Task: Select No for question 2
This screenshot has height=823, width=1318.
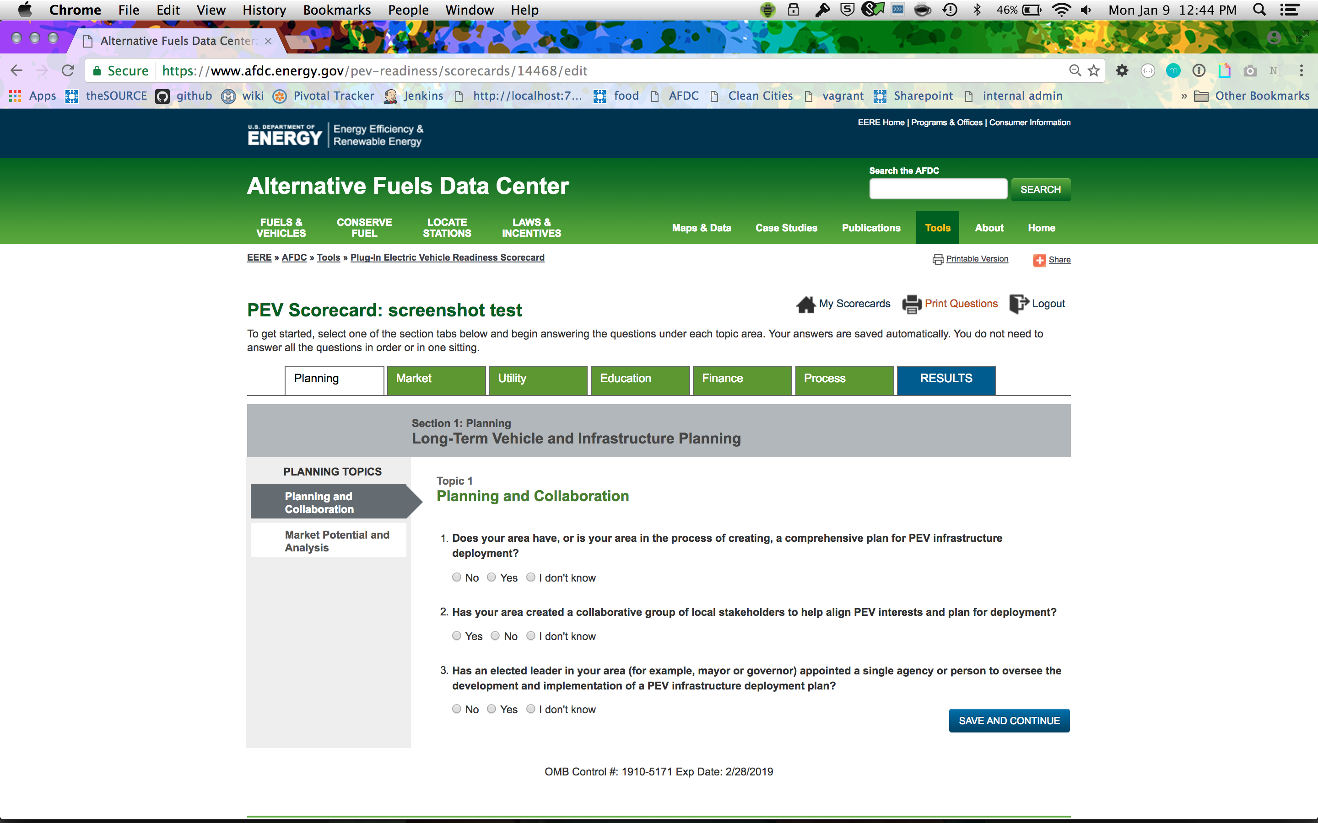Action: click(495, 636)
